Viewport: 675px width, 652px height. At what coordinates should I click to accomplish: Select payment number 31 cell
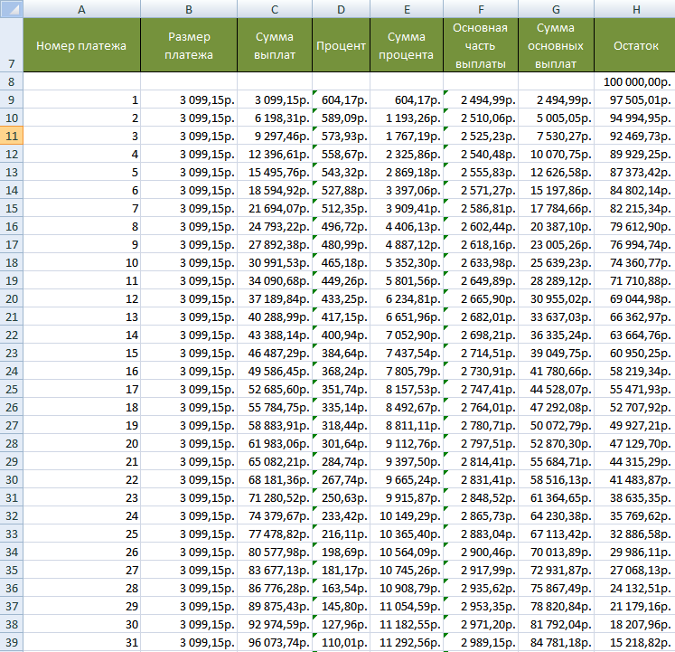point(82,643)
